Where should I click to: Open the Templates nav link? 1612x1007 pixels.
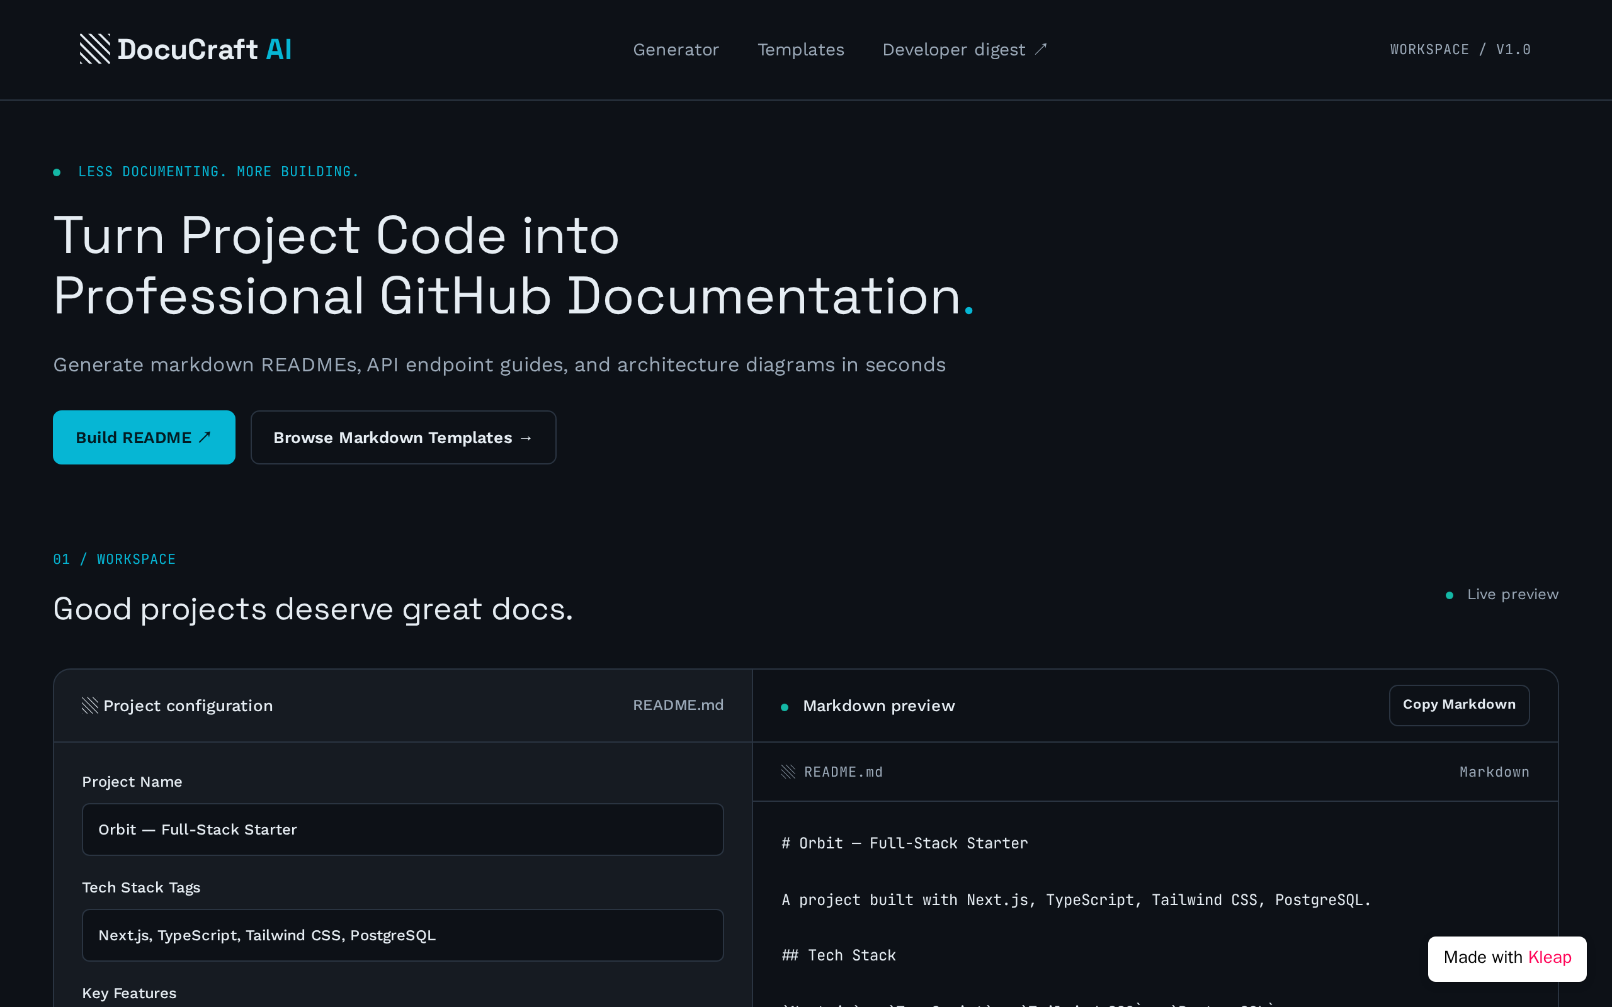point(801,50)
